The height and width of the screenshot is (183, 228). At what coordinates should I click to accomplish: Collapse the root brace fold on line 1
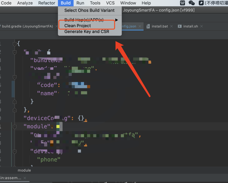[x=14, y=44]
